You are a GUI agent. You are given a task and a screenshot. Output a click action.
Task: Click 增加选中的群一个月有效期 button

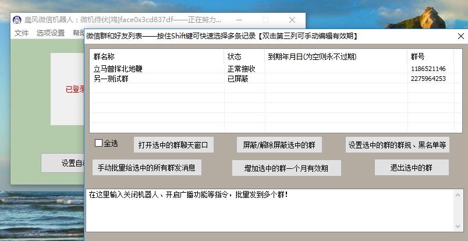[x=286, y=168]
